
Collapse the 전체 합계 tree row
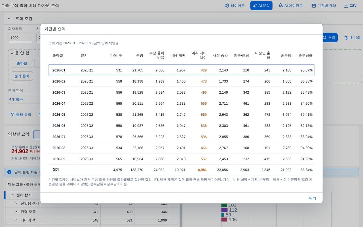click(x=12, y=195)
